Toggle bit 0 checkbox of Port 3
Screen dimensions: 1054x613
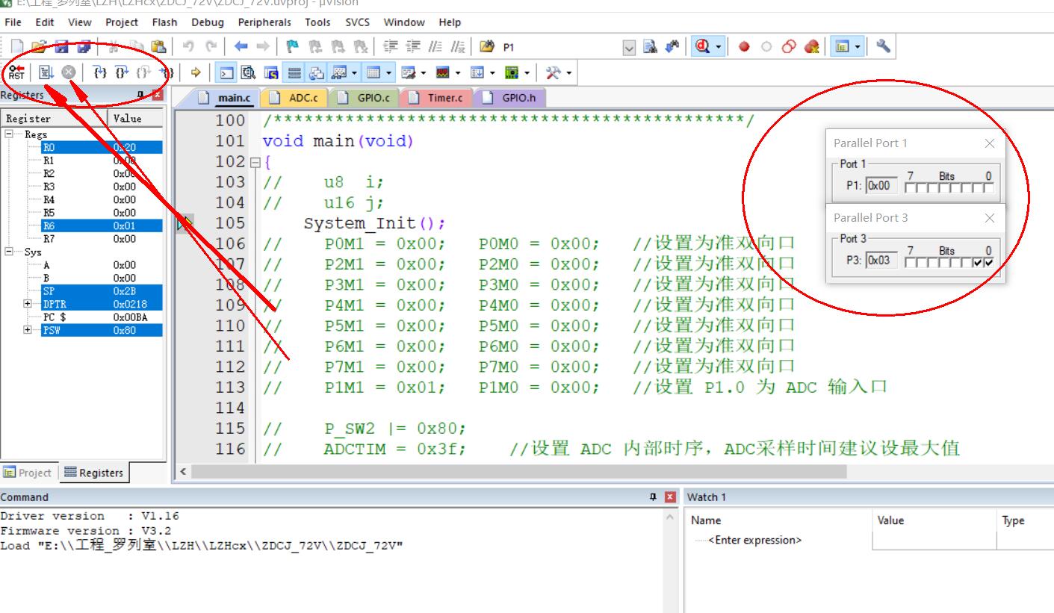tap(989, 263)
